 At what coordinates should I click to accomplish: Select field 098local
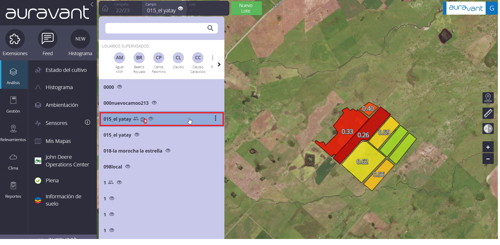tap(161, 167)
